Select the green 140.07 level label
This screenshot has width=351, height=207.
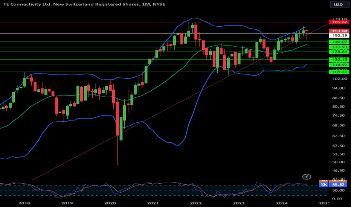[x=339, y=42]
